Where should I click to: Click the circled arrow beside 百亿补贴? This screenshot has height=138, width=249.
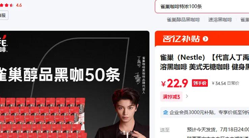[x=205, y=39]
